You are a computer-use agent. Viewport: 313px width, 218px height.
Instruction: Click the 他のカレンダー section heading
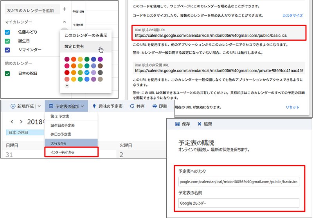pyautogui.click(x=18, y=63)
